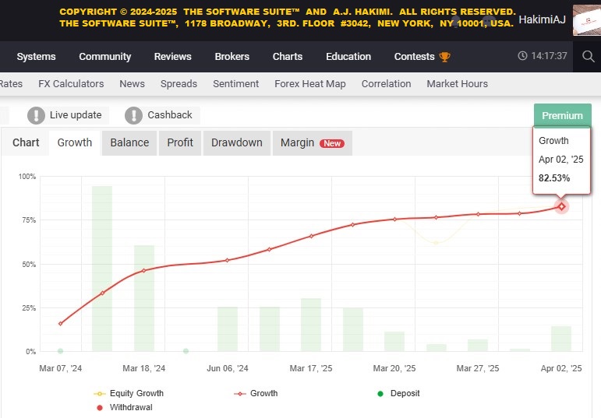Switch to the Balance tab
This screenshot has width=601, height=418.
129,142
